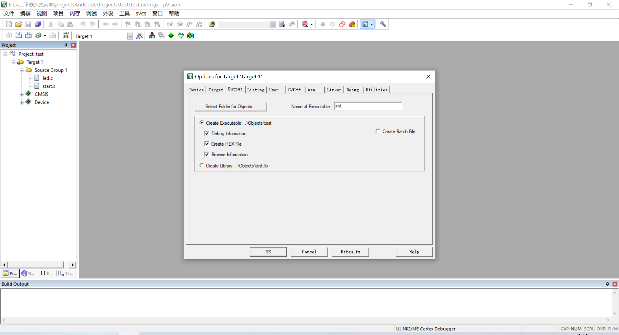Viewport: 619px width, 335px height.
Task: Click the Navigate Backwards arrow icon
Action: click(x=105, y=24)
